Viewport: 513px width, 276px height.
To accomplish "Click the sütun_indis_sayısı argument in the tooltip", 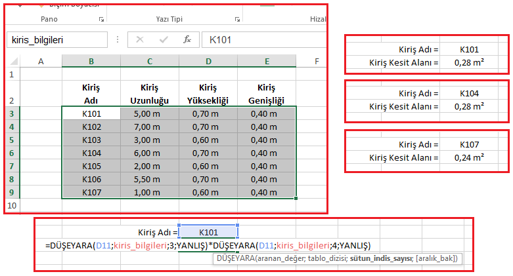I will click(380, 259).
